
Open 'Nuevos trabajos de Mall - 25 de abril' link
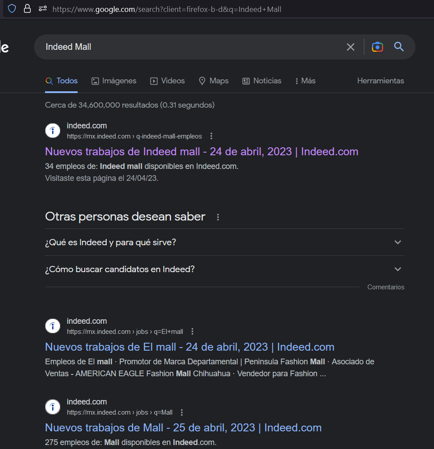point(183,428)
